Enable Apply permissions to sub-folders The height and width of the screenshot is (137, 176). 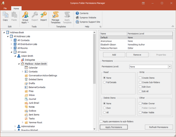[x=101, y=121]
